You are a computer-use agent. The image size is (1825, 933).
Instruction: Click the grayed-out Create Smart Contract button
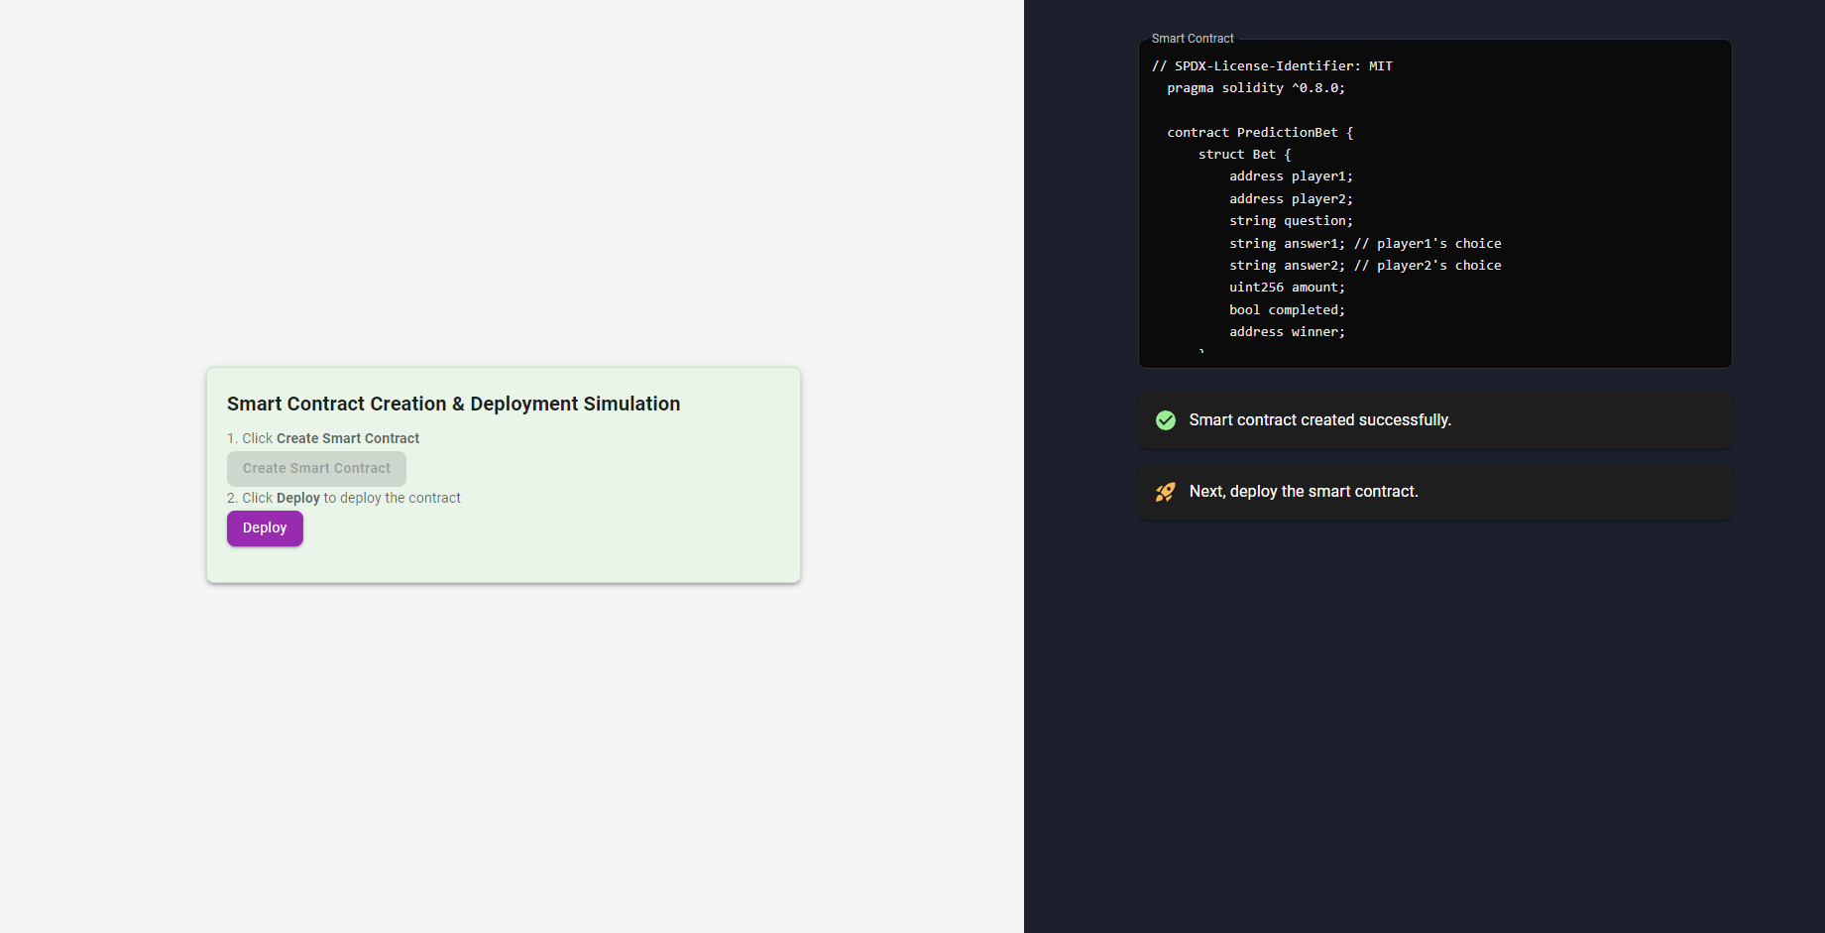(316, 469)
